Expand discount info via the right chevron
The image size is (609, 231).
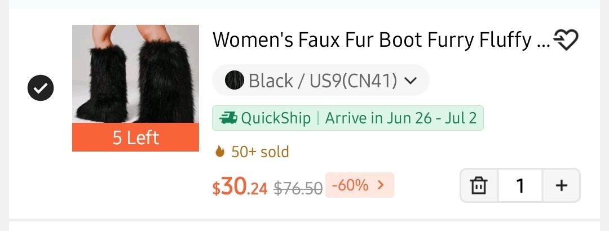click(x=381, y=185)
